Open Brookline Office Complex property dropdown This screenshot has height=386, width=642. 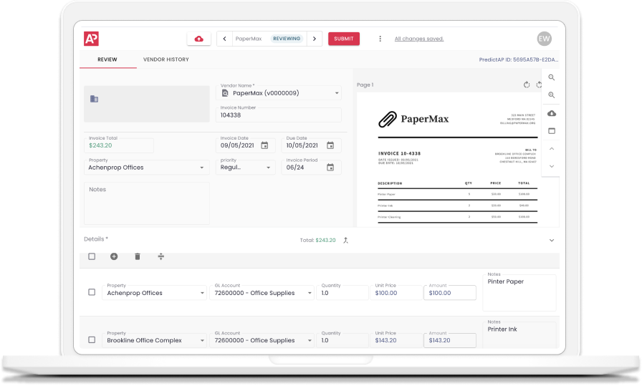pos(154,341)
